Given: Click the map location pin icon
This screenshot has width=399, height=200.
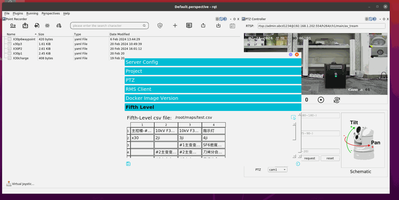Looking at the screenshot, I should 25,25.
